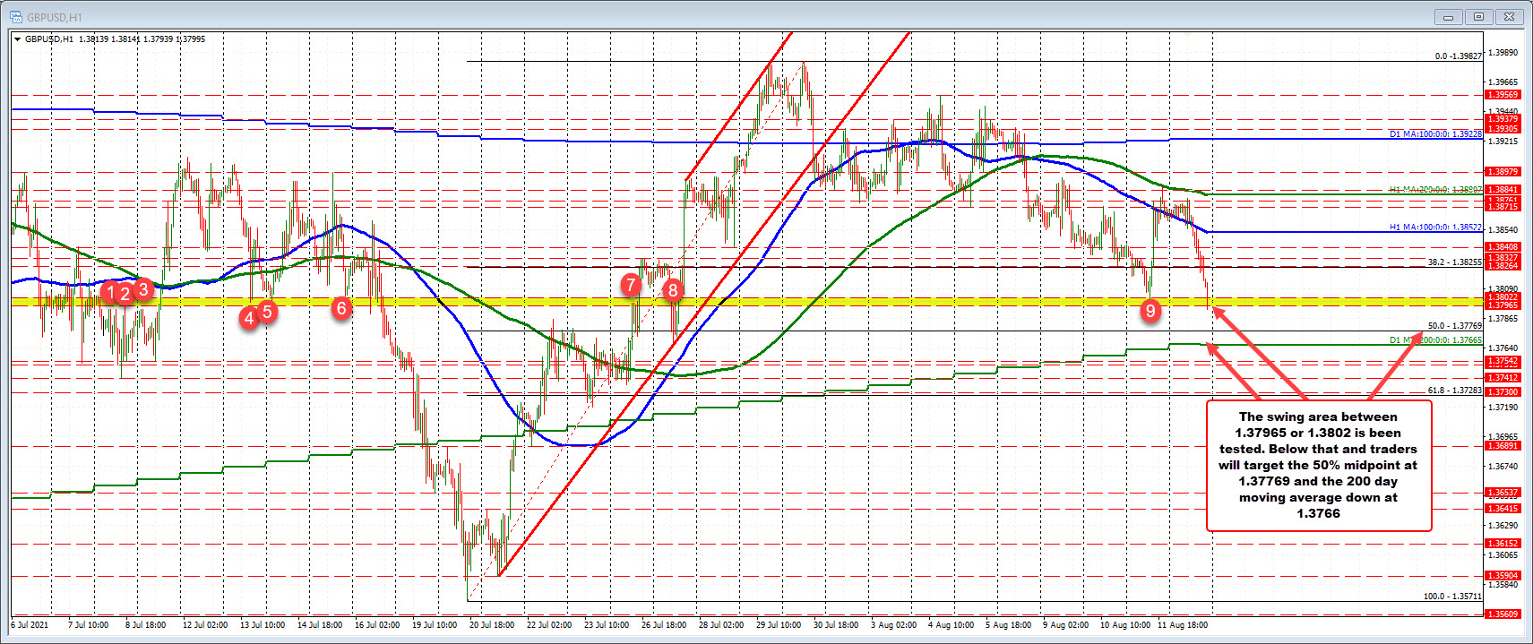Viewport: 1533px width, 644px height.
Task: Click red circle marker number 4
Action: 249,317
